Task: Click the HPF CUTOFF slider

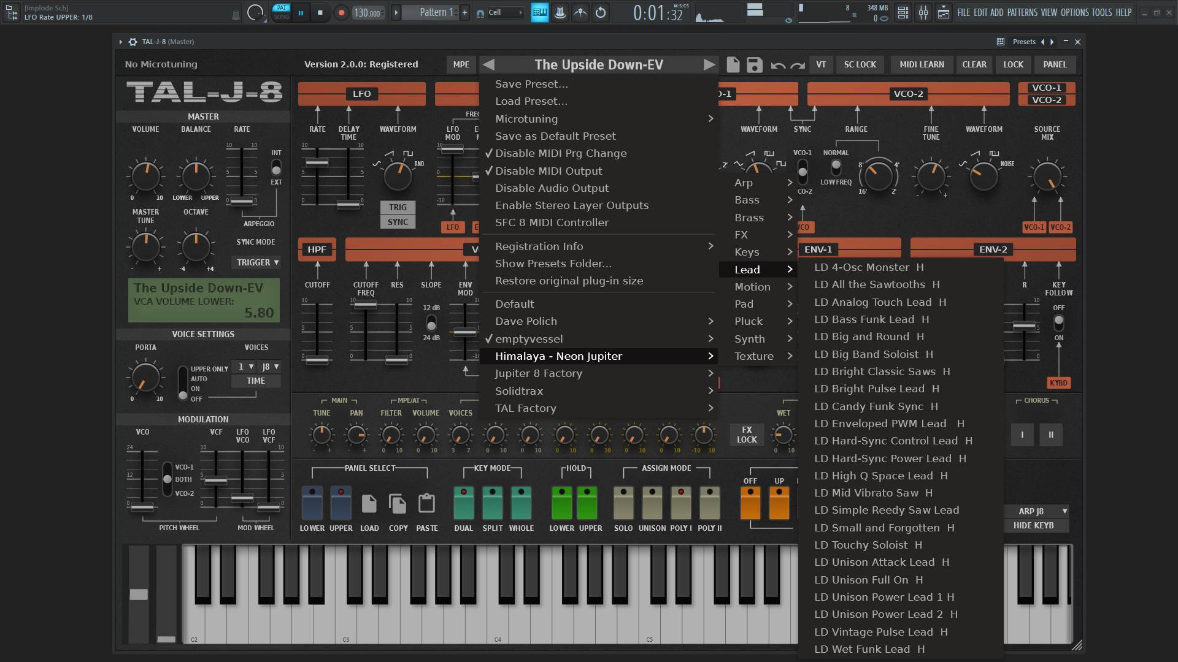Action: tap(317, 360)
